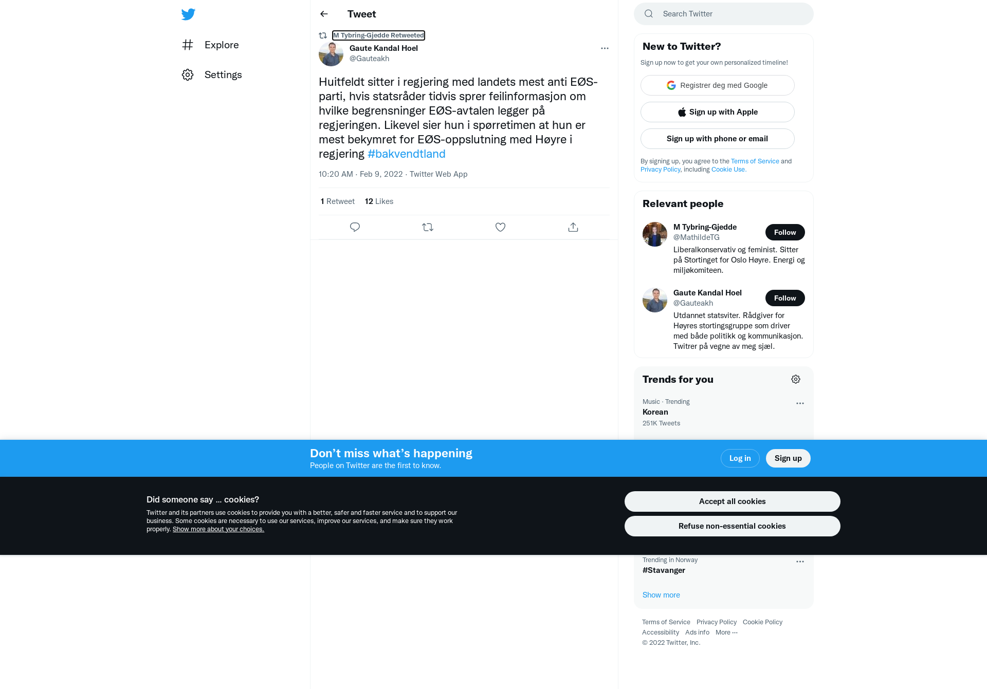
Task: Retweet using the retweet icon below tweet
Action: [x=428, y=227]
